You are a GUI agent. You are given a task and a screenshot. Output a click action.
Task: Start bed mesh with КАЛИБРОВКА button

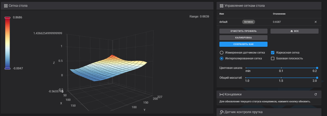coord(243,38)
